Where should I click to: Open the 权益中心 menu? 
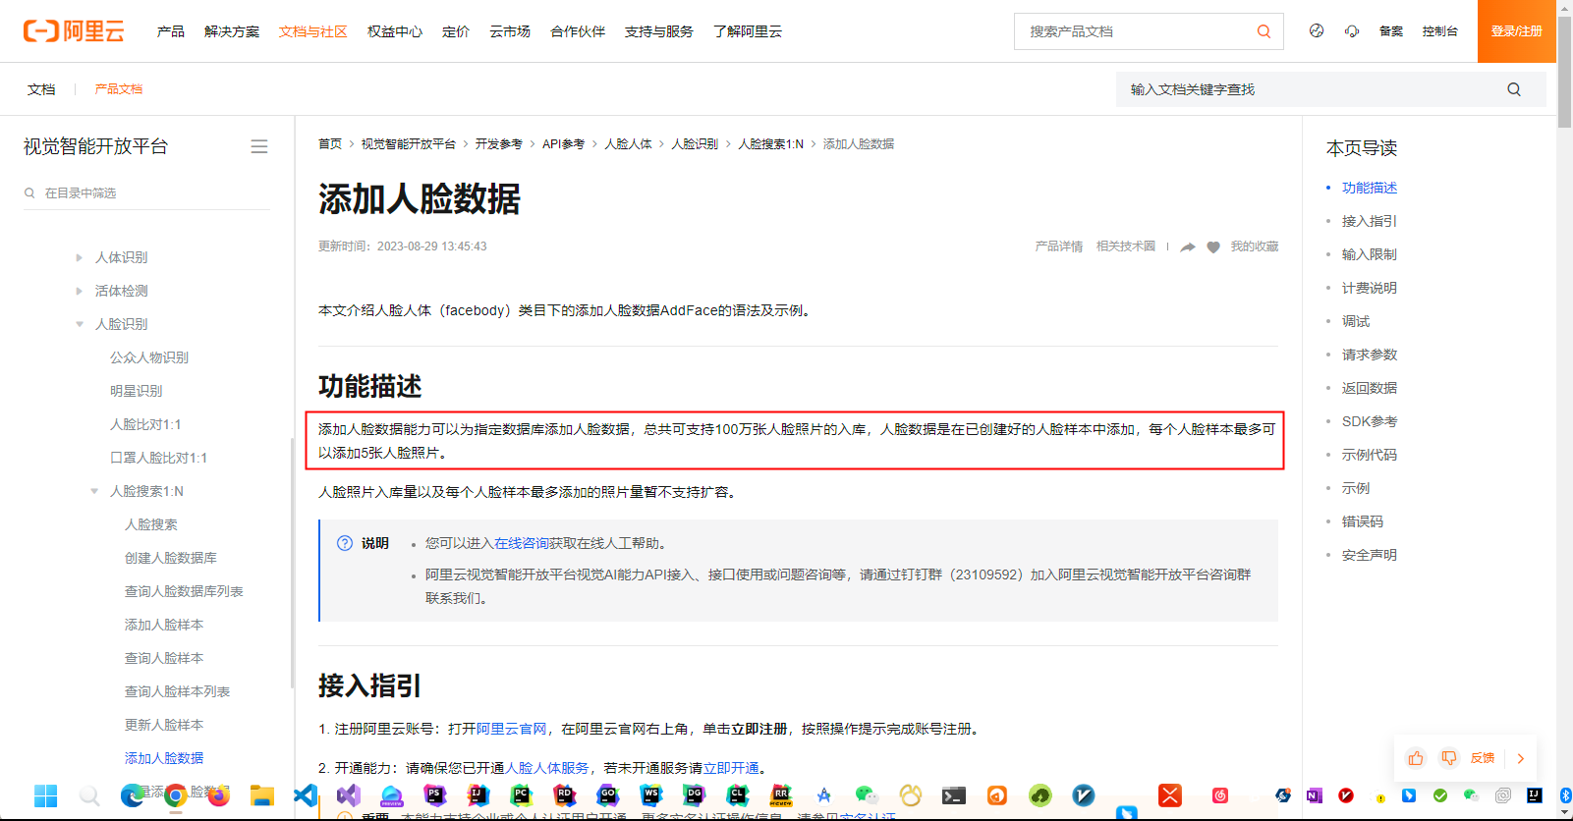(395, 31)
